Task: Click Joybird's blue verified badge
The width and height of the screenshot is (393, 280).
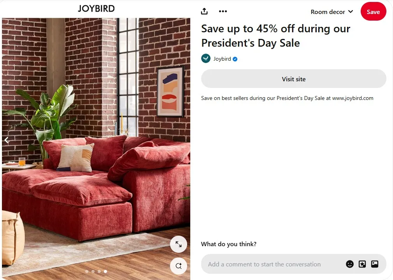Action: pyautogui.click(x=234, y=59)
